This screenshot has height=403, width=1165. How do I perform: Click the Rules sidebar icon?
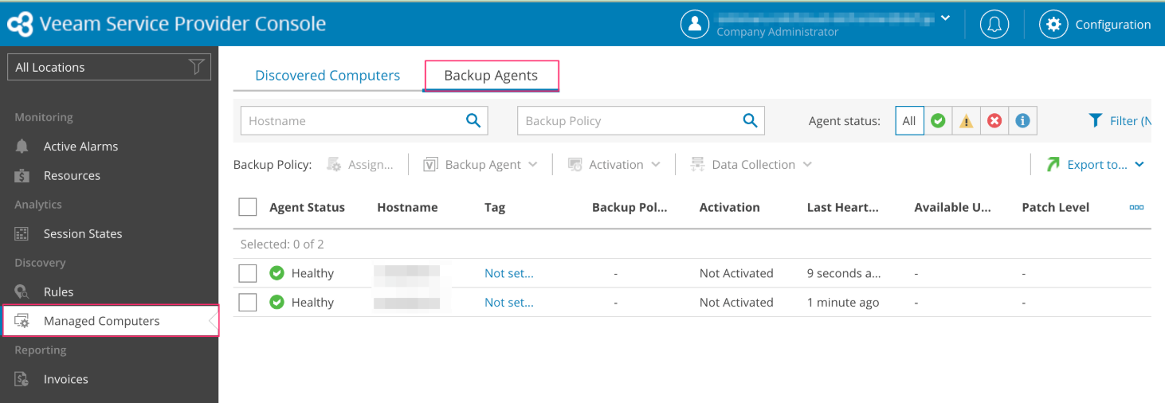click(x=22, y=292)
